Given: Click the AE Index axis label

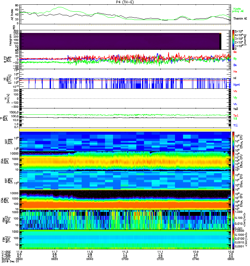Looking at the screenshot, I should [x=12, y=15].
